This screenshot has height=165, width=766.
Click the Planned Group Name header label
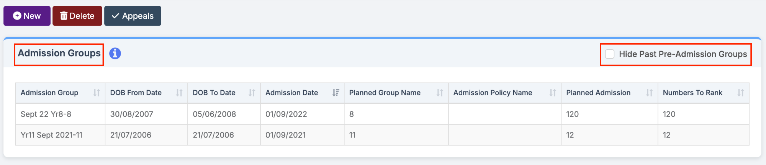pos(385,93)
